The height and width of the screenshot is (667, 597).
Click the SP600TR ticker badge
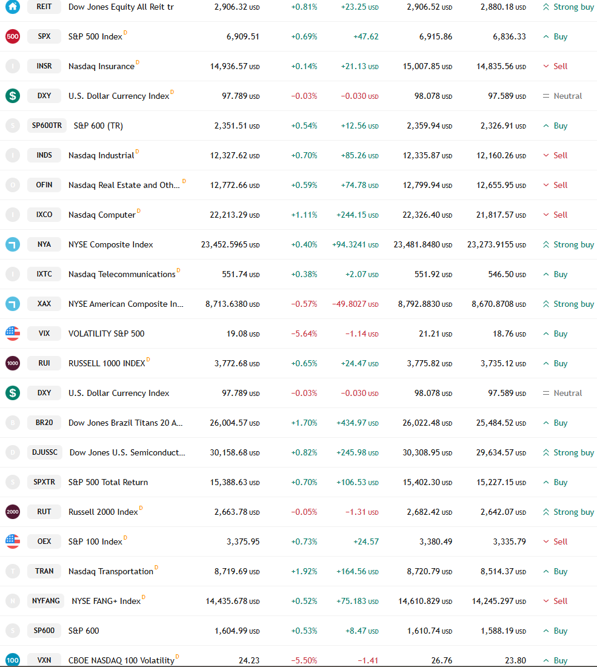click(x=47, y=126)
